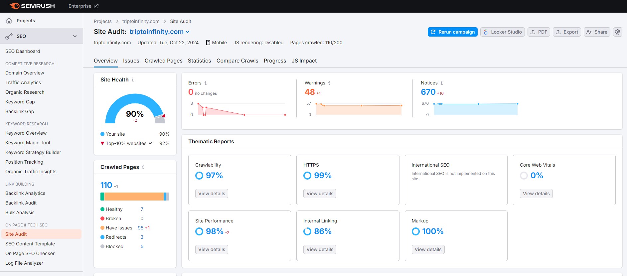This screenshot has height=276, width=627.
Task: Open the Progress tab
Action: (275, 61)
